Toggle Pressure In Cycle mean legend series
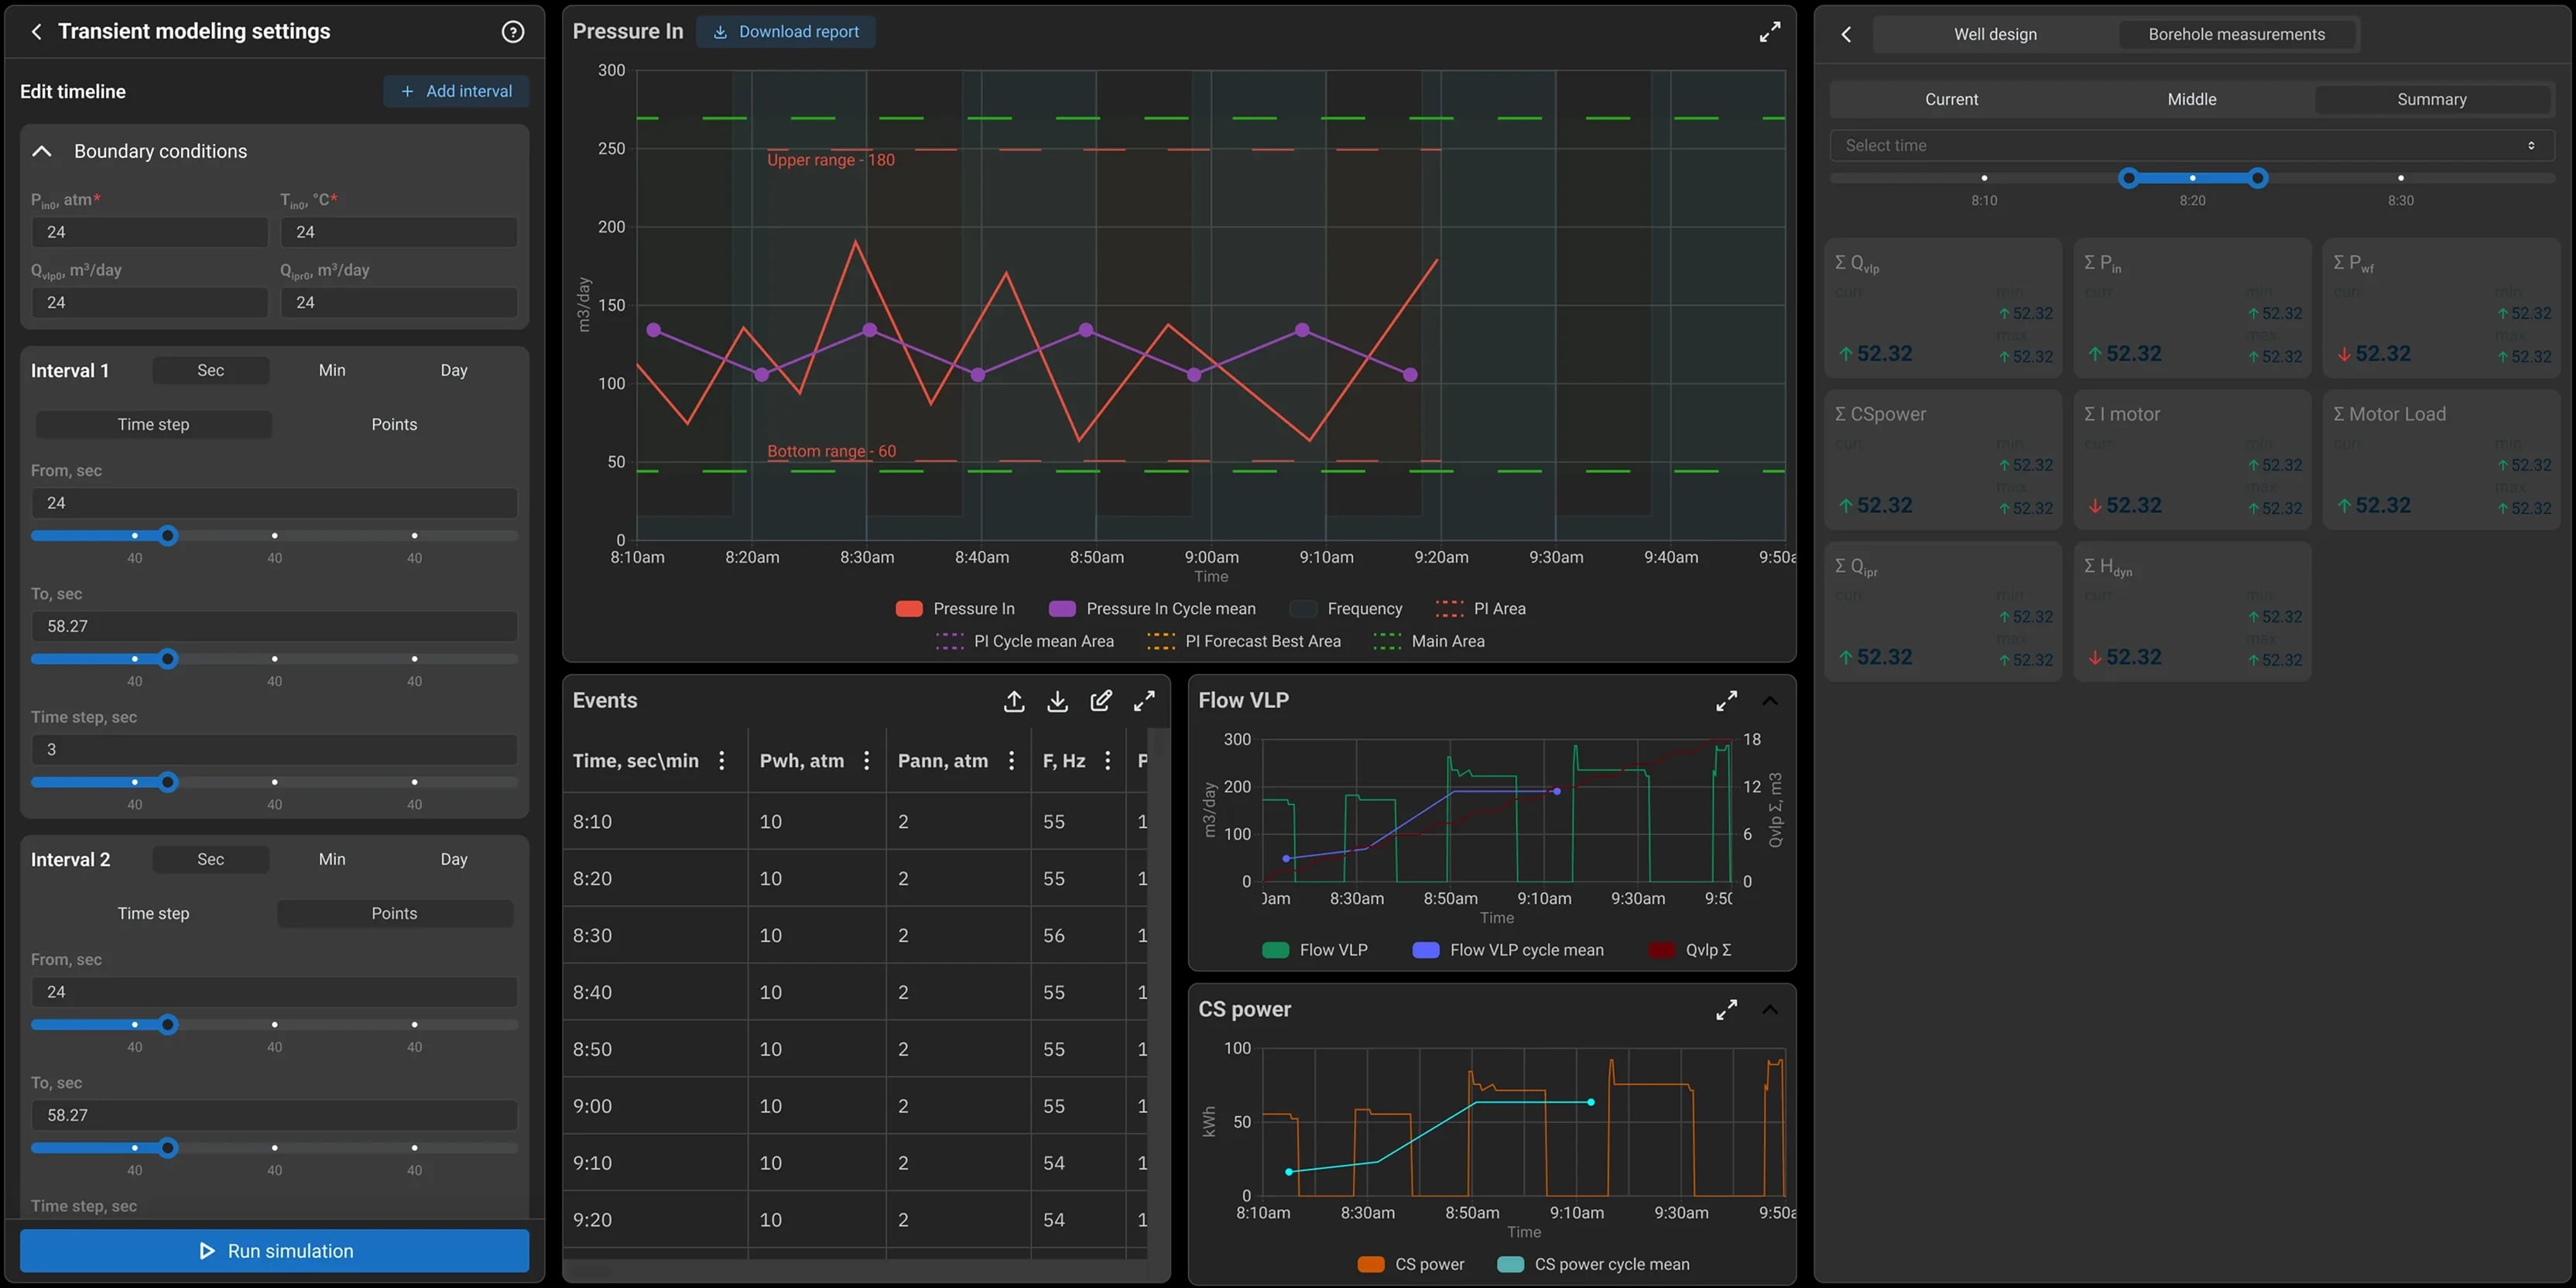Image resolution: width=2576 pixels, height=1288 pixels. point(1152,608)
